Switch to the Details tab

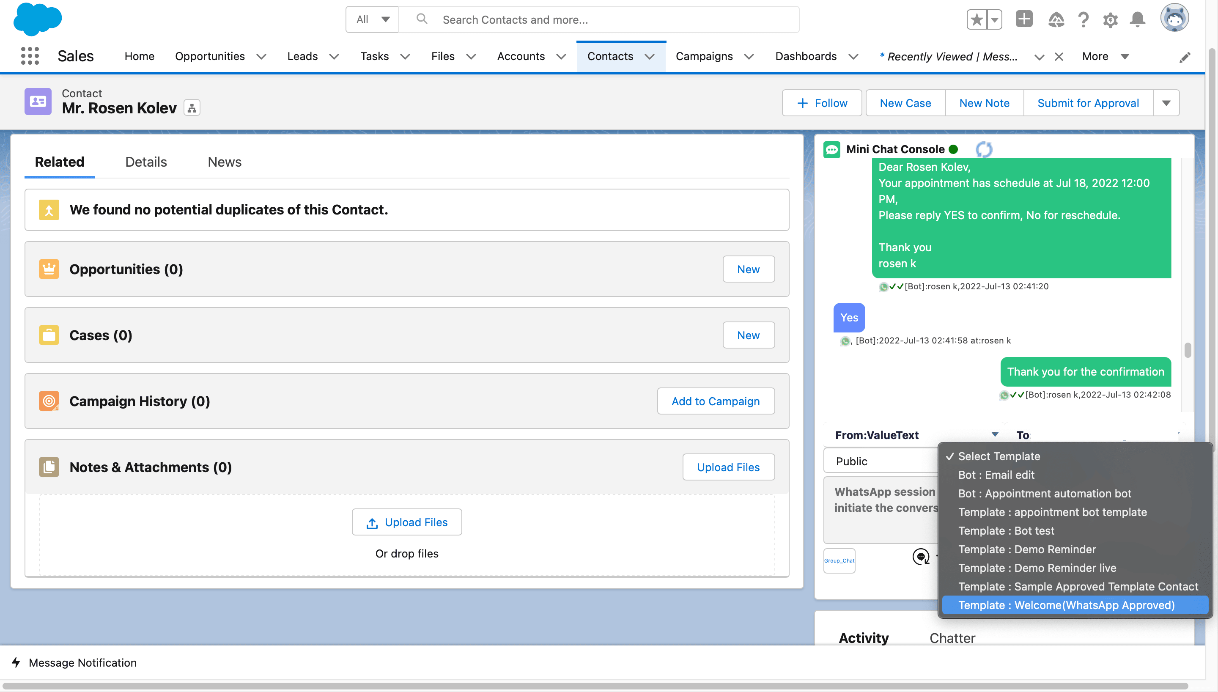click(x=145, y=162)
